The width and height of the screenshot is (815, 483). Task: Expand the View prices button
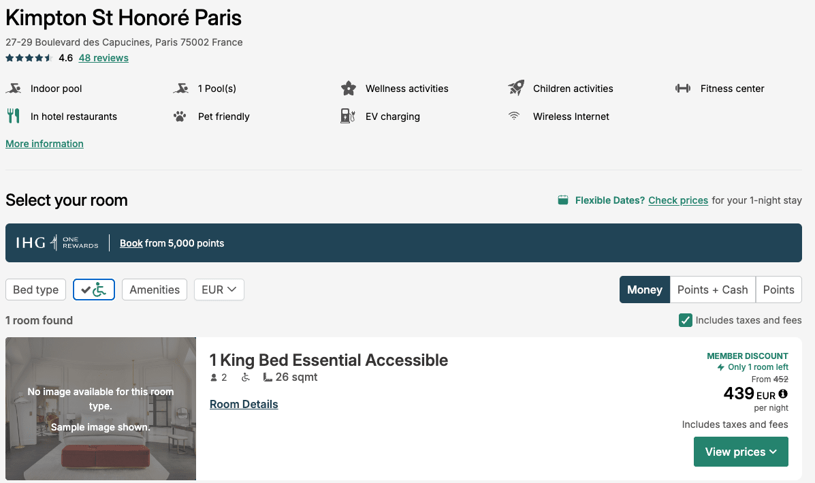[x=741, y=452]
